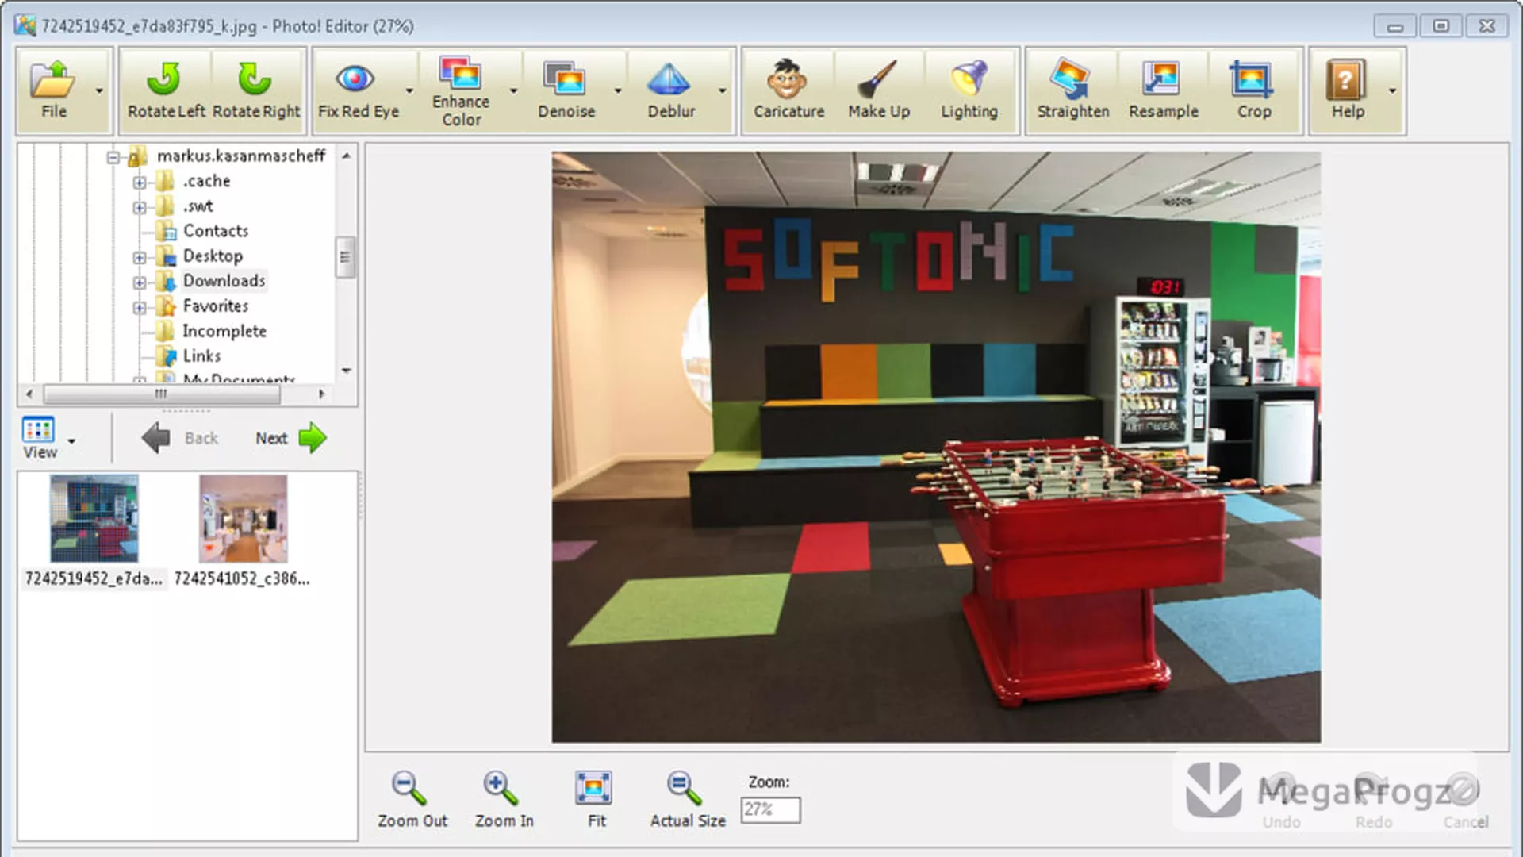Select the Fix Red Eye tool

point(358,90)
